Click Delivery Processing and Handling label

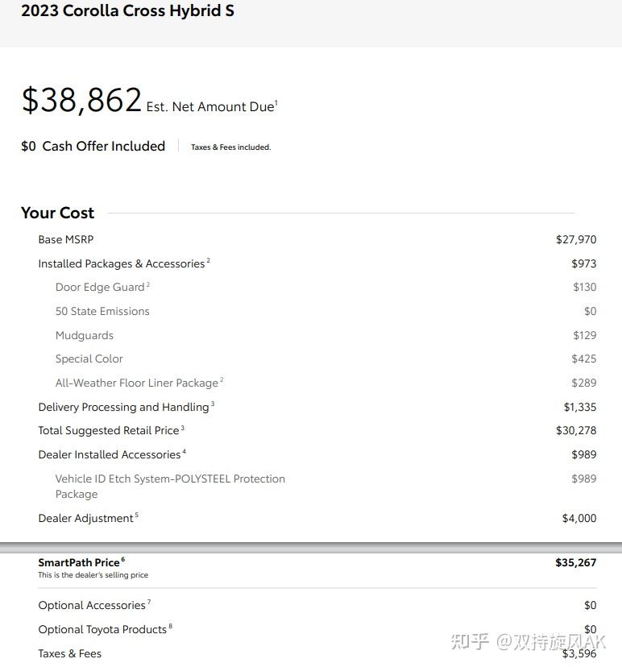tap(126, 407)
